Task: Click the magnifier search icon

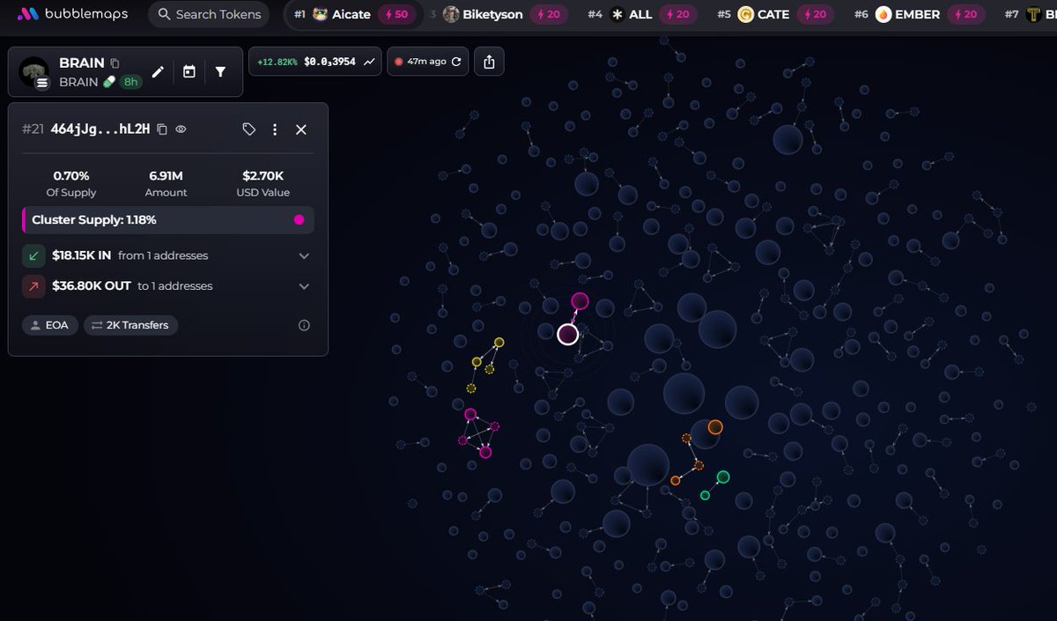Action: [x=164, y=14]
